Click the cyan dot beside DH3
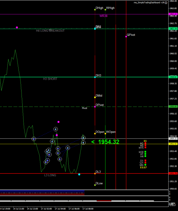Image resolution: width=178 pixels, height=211 pixels. click(95, 77)
